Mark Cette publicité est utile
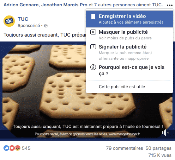Screen dimensions: 175x160 click(x=122, y=87)
